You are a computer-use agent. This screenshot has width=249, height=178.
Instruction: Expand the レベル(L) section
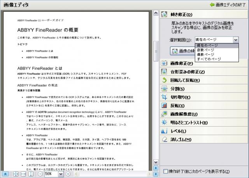[204, 131]
